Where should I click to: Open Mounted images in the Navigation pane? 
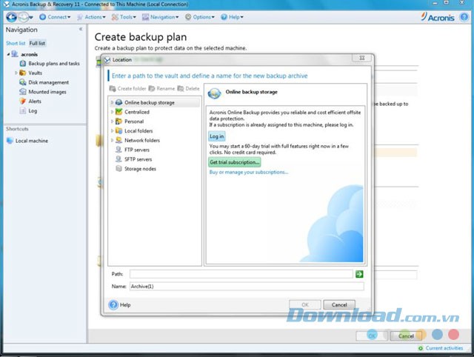[x=47, y=92]
